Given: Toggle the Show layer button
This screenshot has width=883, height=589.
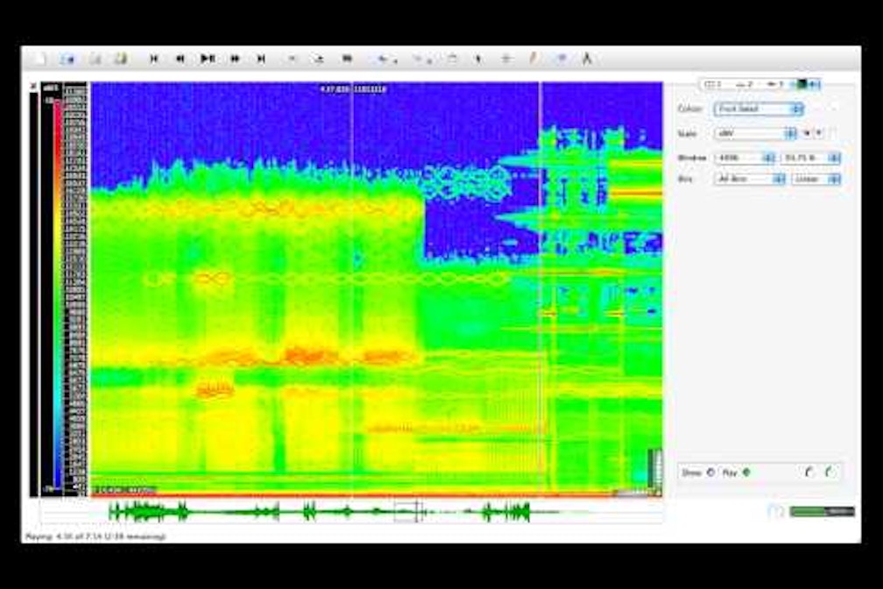Looking at the screenshot, I should (x=710, y=472).
